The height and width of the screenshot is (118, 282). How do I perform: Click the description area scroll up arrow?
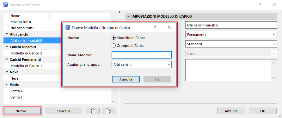(x=274, y=63)
